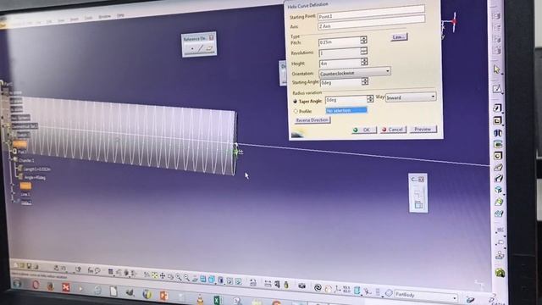Select the Length1 parameter under Chamfer.1
Viewport: 542px width, 305px height.
point(34,169)
